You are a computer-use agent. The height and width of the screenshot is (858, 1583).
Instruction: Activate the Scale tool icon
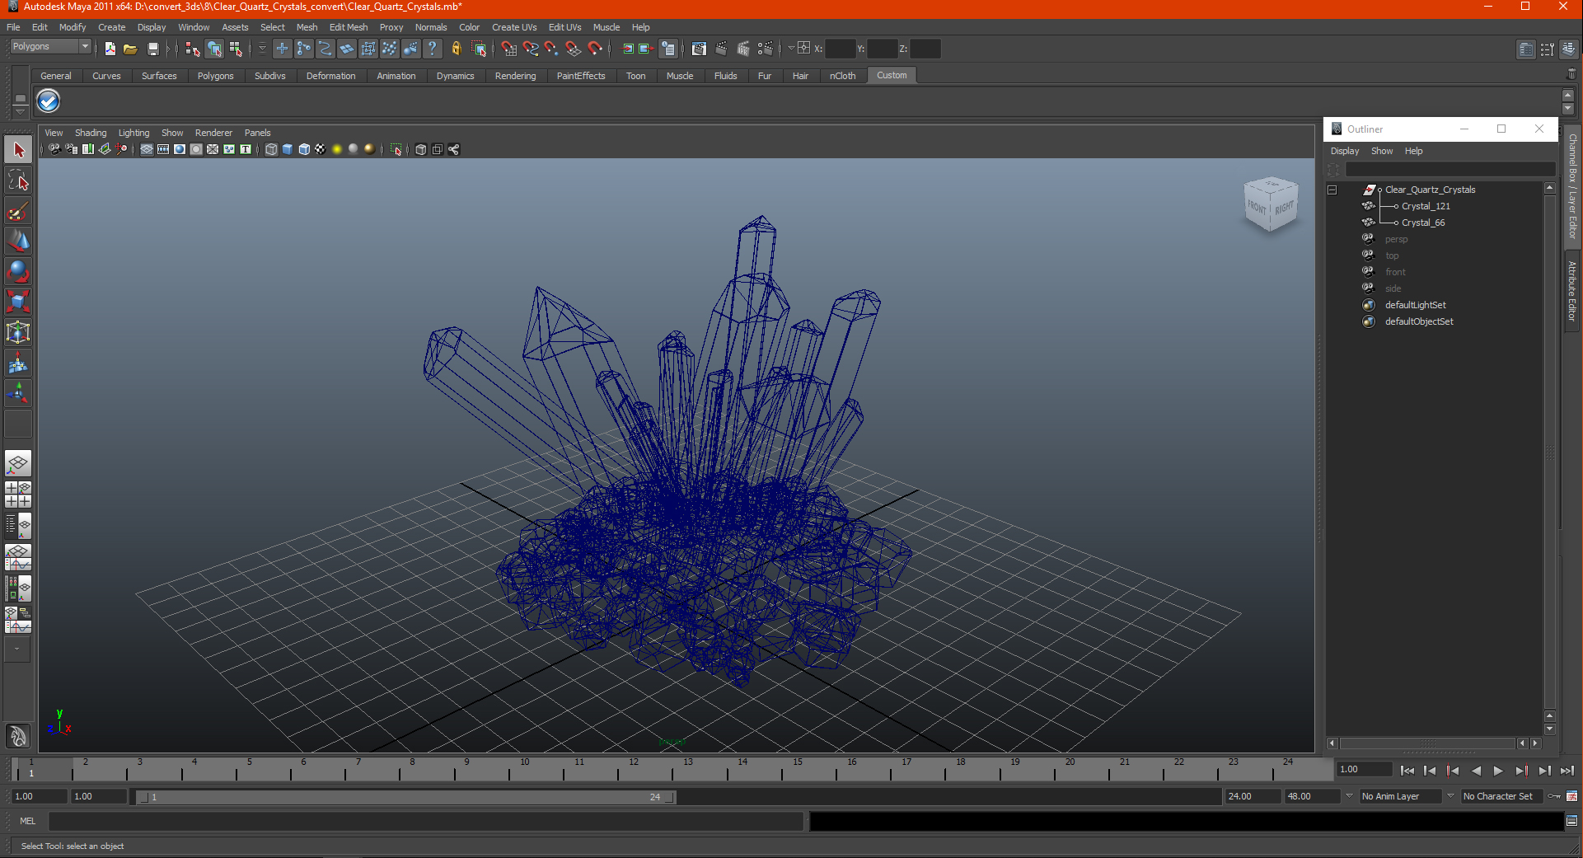click(18, 302)
